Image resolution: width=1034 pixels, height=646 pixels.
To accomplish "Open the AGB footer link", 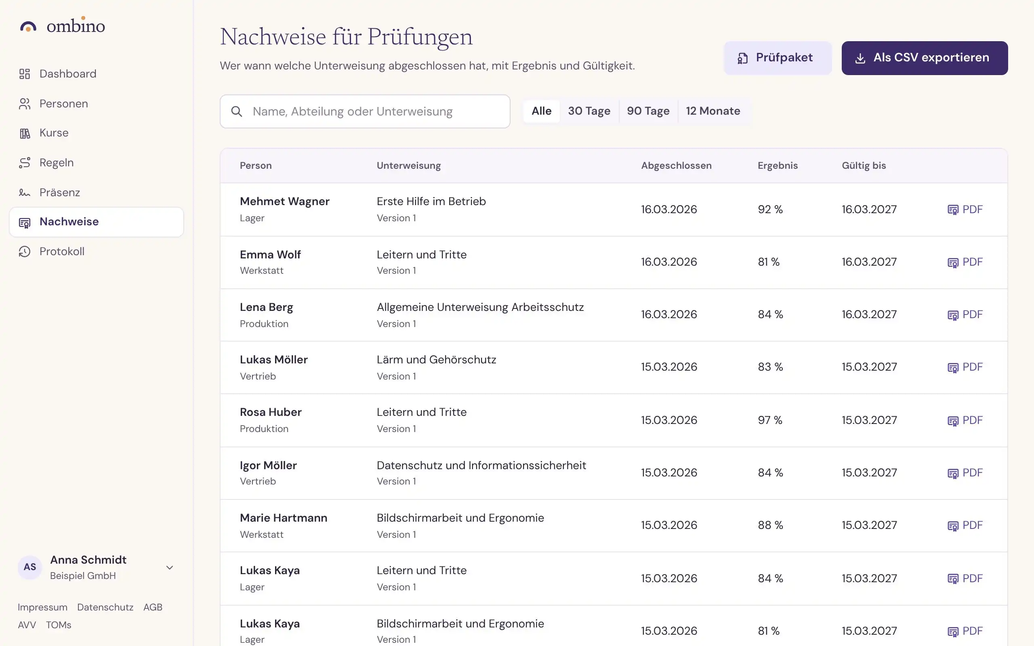I will [153, 608].
